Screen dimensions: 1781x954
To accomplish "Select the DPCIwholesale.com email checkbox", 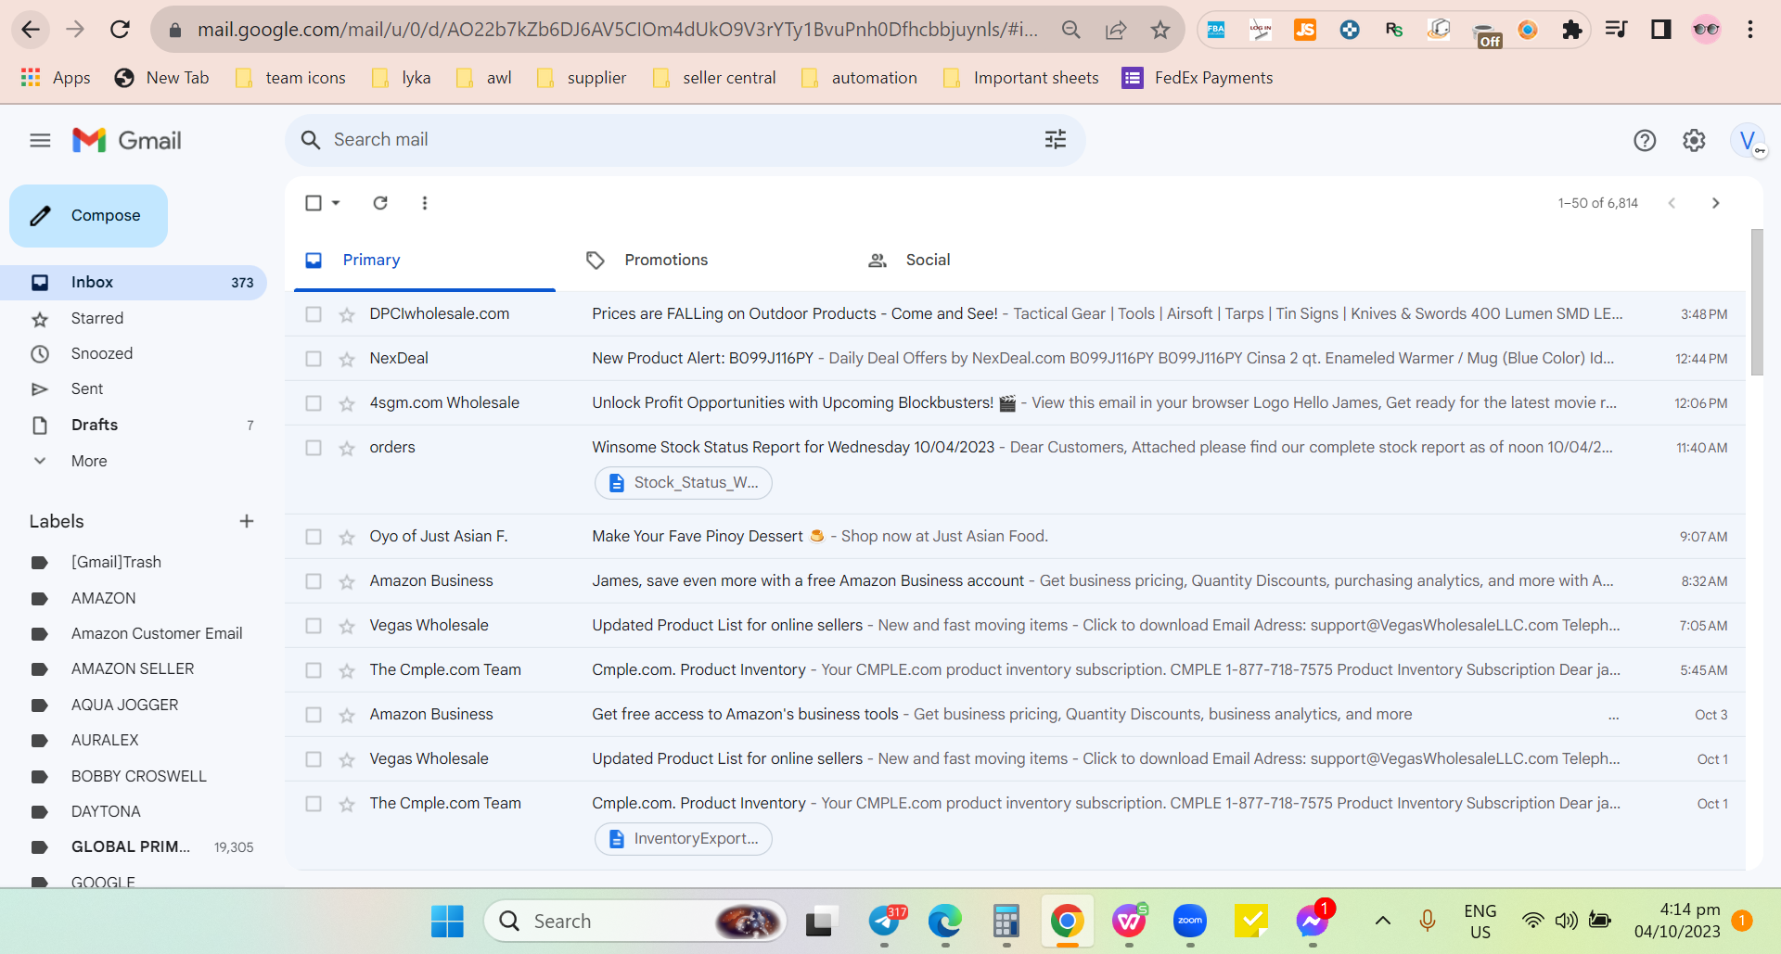I will coord(314,314).
